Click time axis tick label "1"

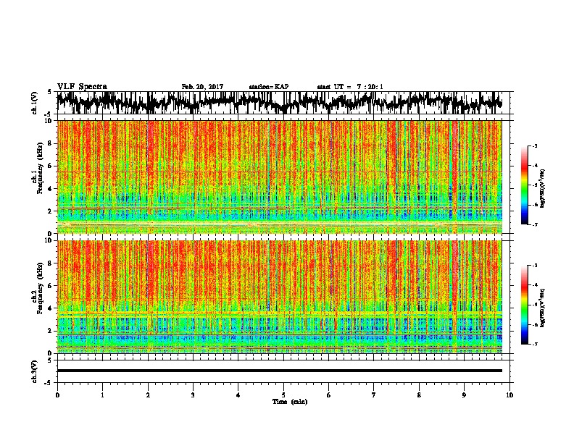[102, 395]
